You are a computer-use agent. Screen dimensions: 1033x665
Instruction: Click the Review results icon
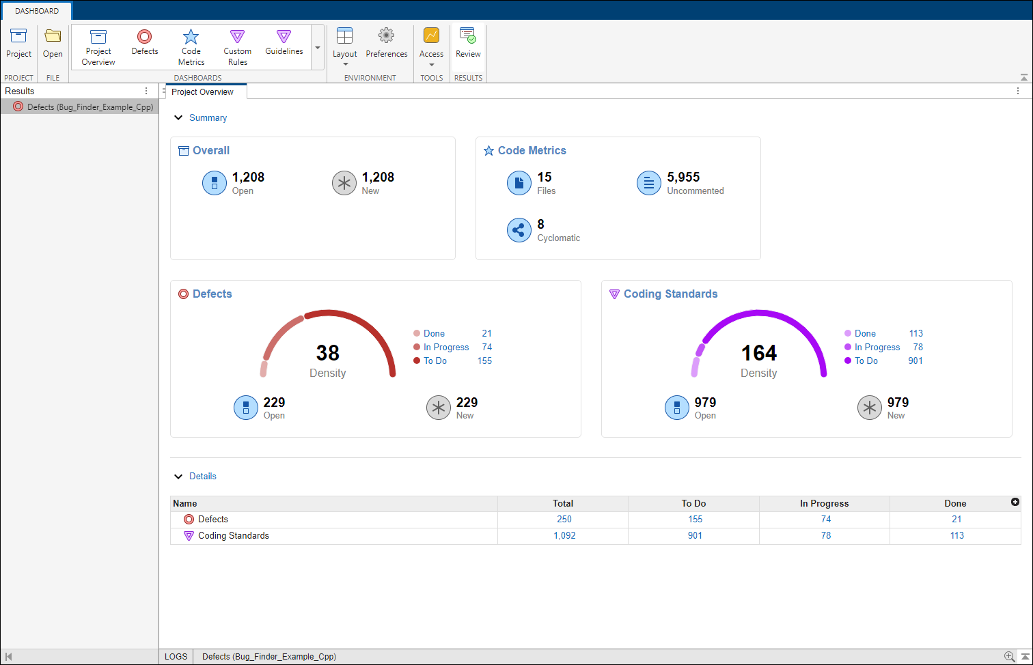pos(468,36)
